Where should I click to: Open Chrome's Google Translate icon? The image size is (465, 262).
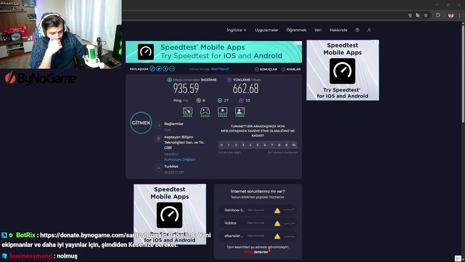[x=418, y=15]
